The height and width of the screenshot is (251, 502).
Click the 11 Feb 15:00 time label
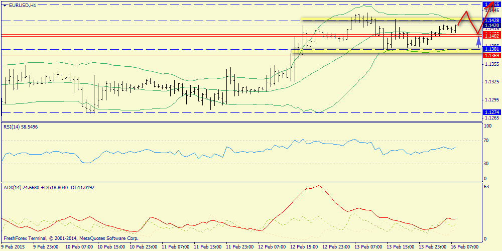[207, 247]
